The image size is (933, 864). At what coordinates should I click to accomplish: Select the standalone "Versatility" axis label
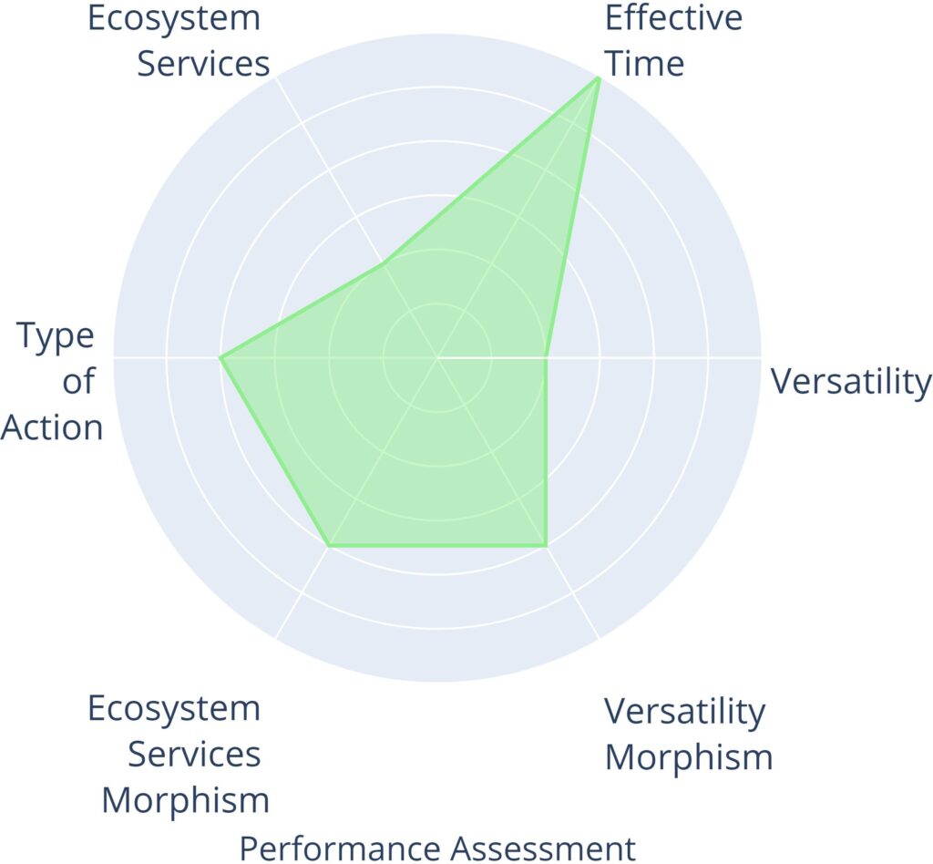pyautogui.click(x=851, y=382)
